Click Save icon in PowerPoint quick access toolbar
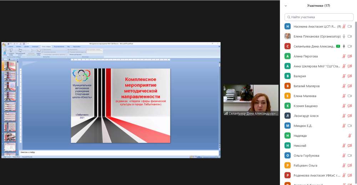 point(9,44)
